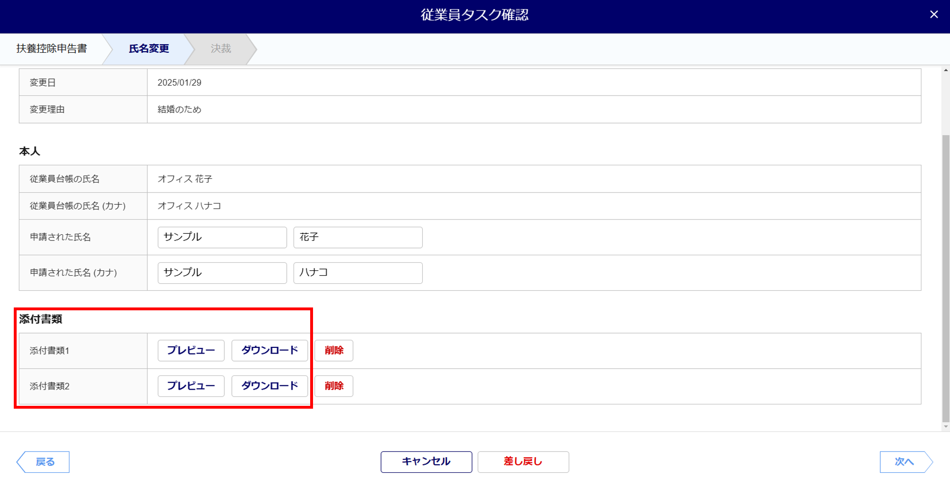The width and height of the screenshot is (950, 489).
Task: Click プレビュー for 添付書類1
Action: tap(191, 351)
